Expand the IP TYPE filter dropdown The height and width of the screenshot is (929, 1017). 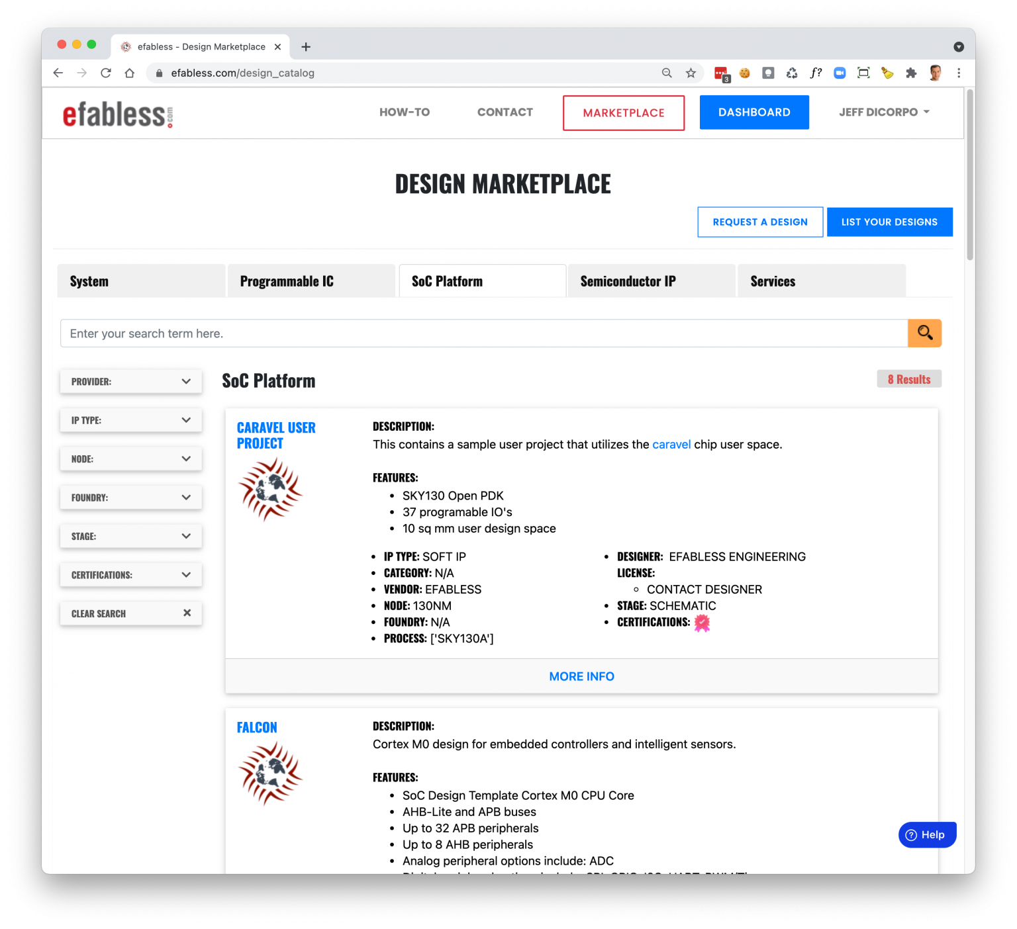[x=131, y=420]
